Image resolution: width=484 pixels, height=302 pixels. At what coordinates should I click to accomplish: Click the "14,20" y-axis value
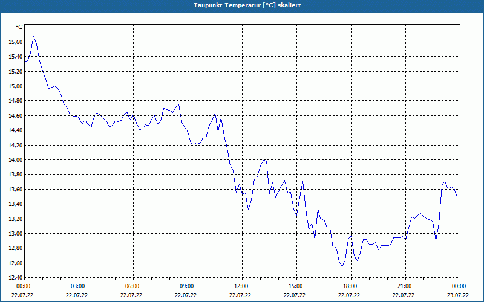point(16,145)
